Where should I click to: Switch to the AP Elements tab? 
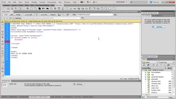pyautogui.click(x=157, y=16)
